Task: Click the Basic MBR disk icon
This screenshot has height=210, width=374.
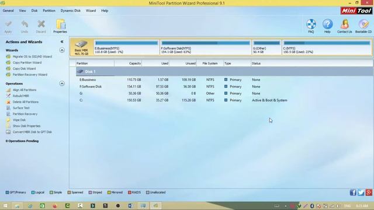Action: 81,44
